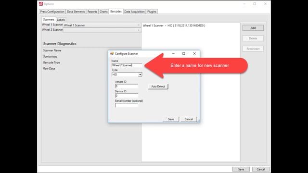Select Wheel 1 Scanner HID list entry

coord(174,25)
